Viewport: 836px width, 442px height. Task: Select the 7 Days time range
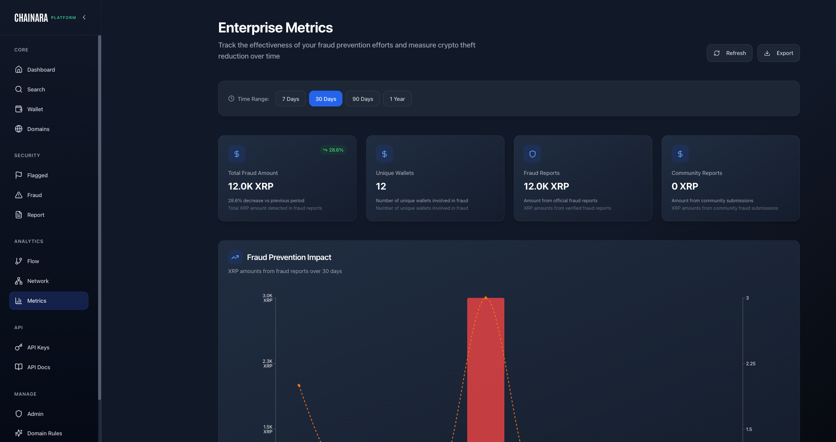click(x=291, y=99)
